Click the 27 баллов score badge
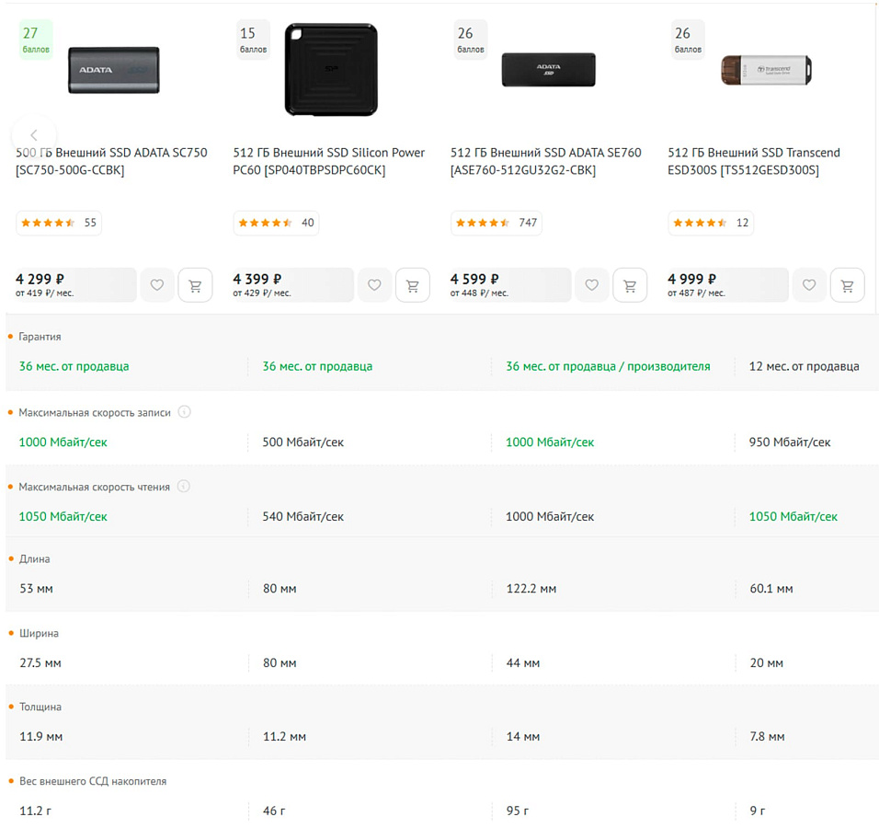 click(x=36, y=40)
